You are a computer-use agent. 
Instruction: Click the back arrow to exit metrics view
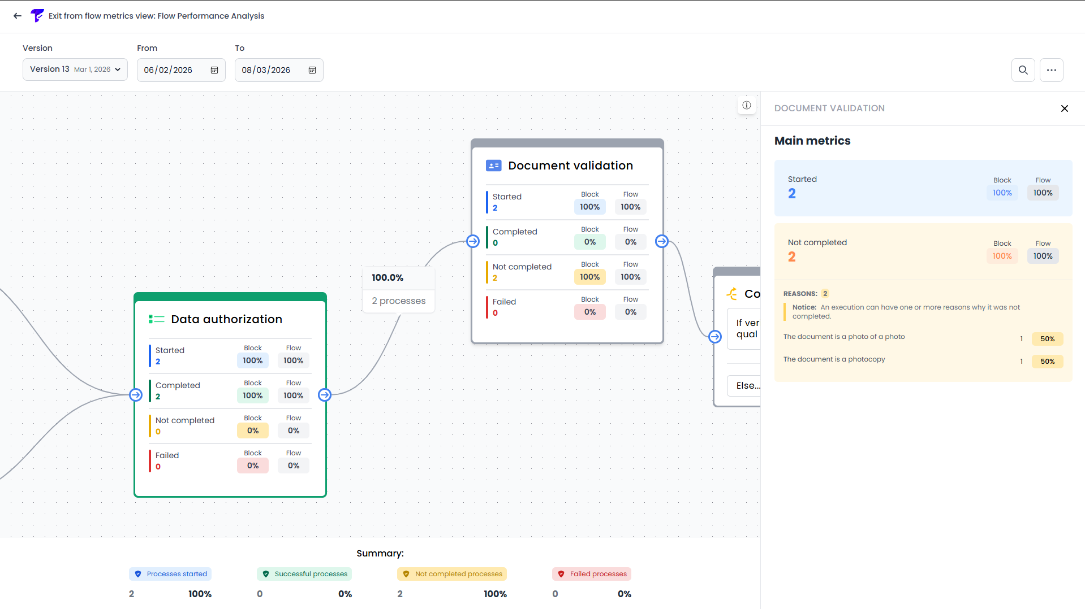pos(17,16)
